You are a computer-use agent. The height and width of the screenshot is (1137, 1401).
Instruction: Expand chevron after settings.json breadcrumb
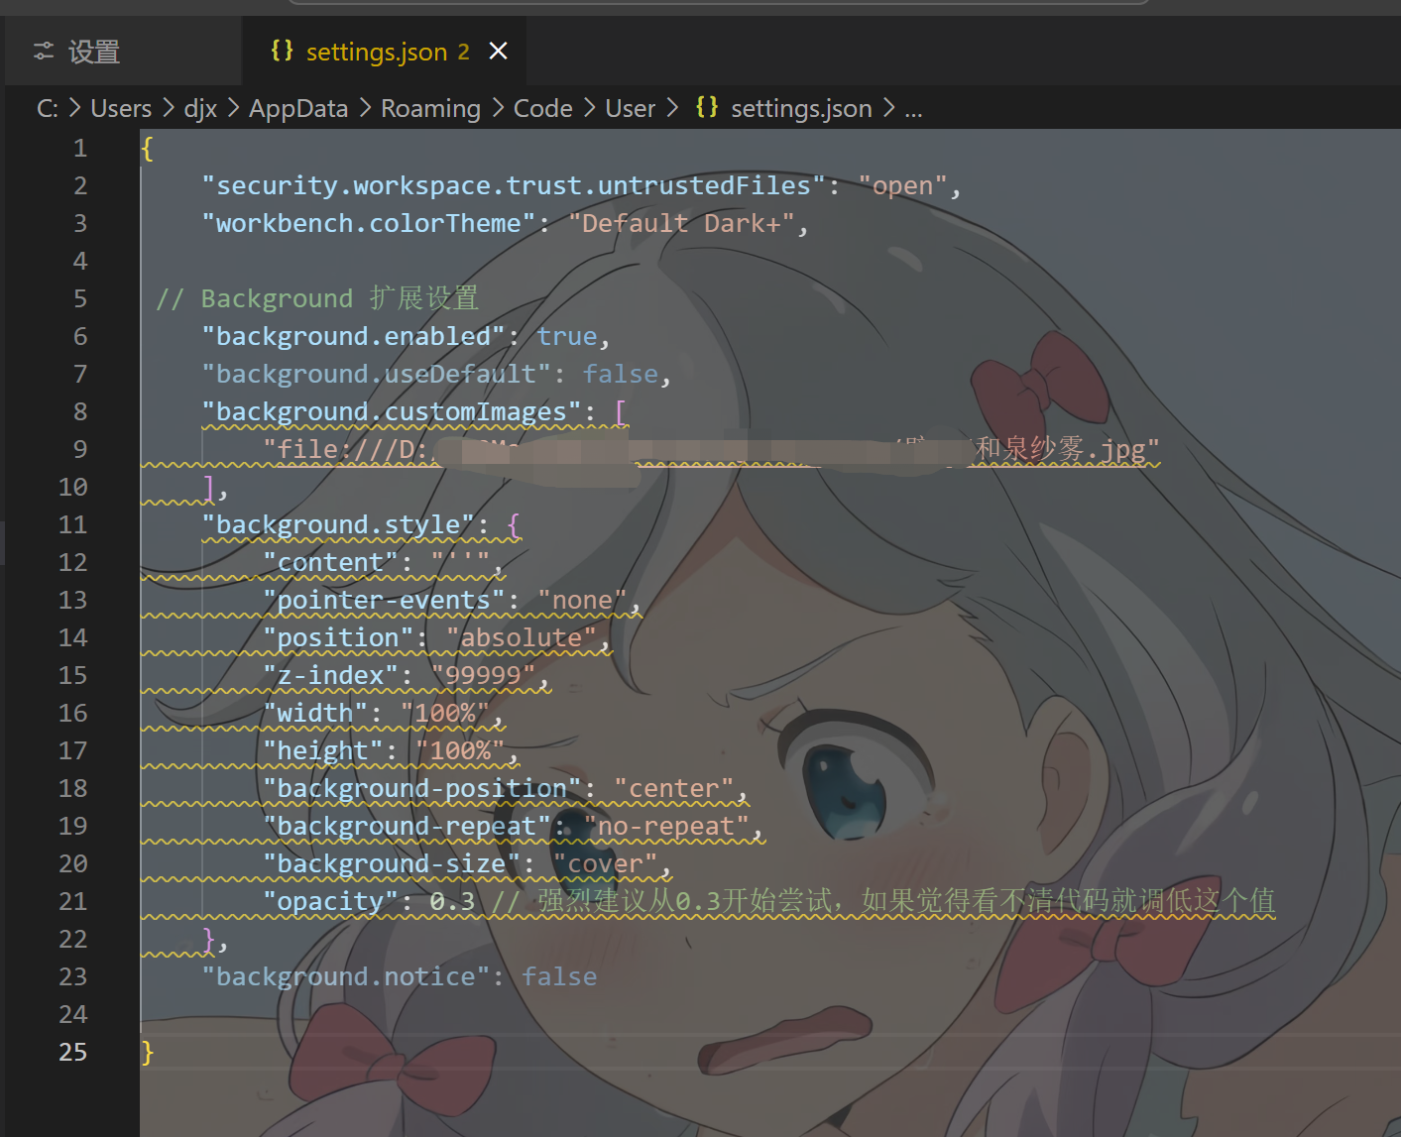coord(887,108)
